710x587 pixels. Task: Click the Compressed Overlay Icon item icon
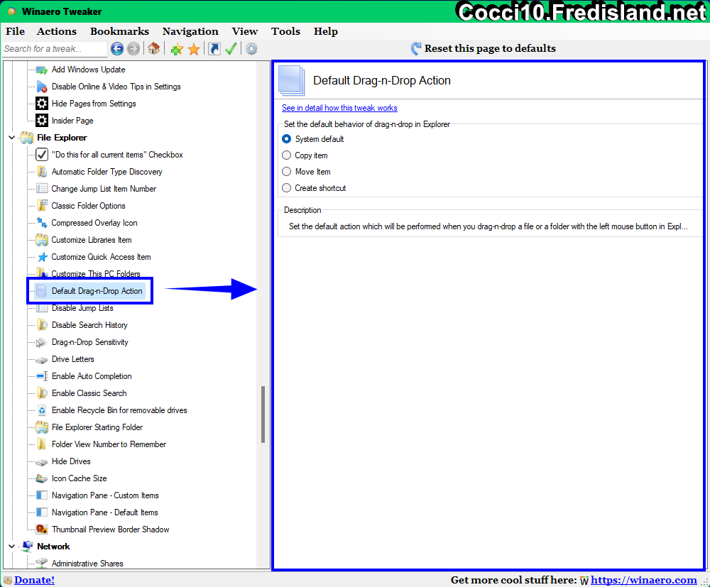42,223
